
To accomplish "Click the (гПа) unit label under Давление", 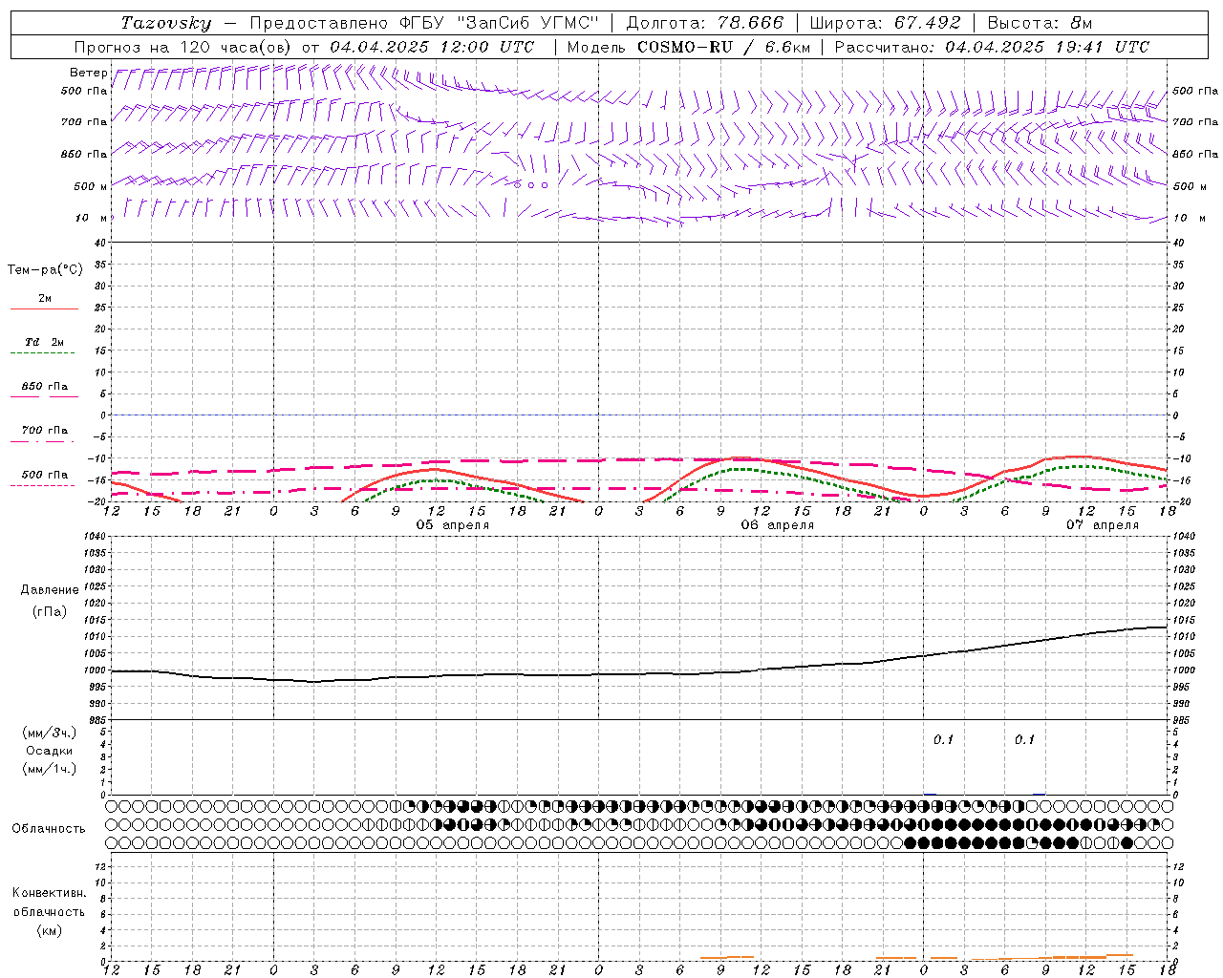I will pos(50,611).
